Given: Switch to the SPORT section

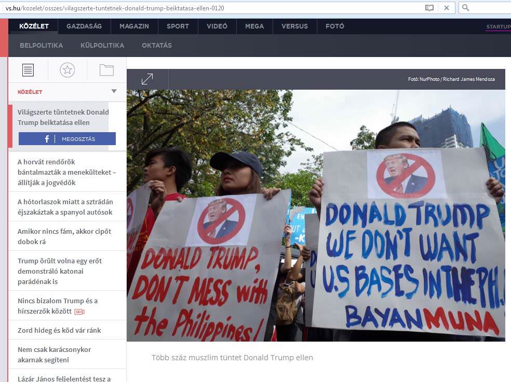Looking at the screenshot, I should 178,26.
